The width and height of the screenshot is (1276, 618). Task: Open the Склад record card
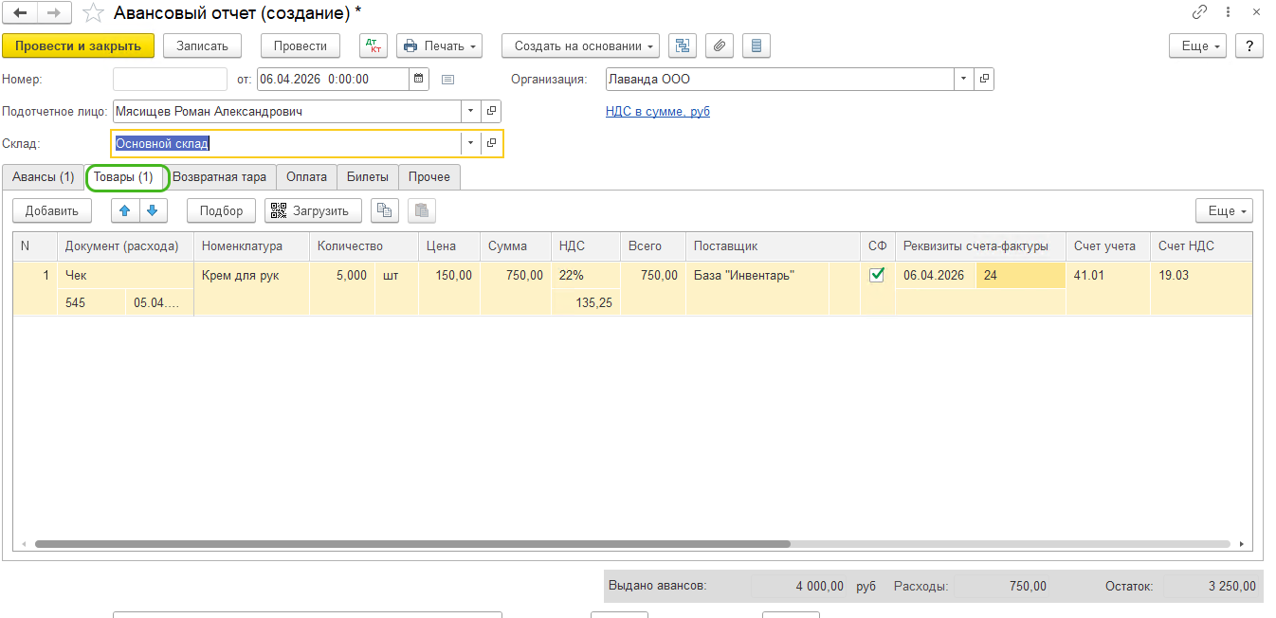tap(492, 144)
